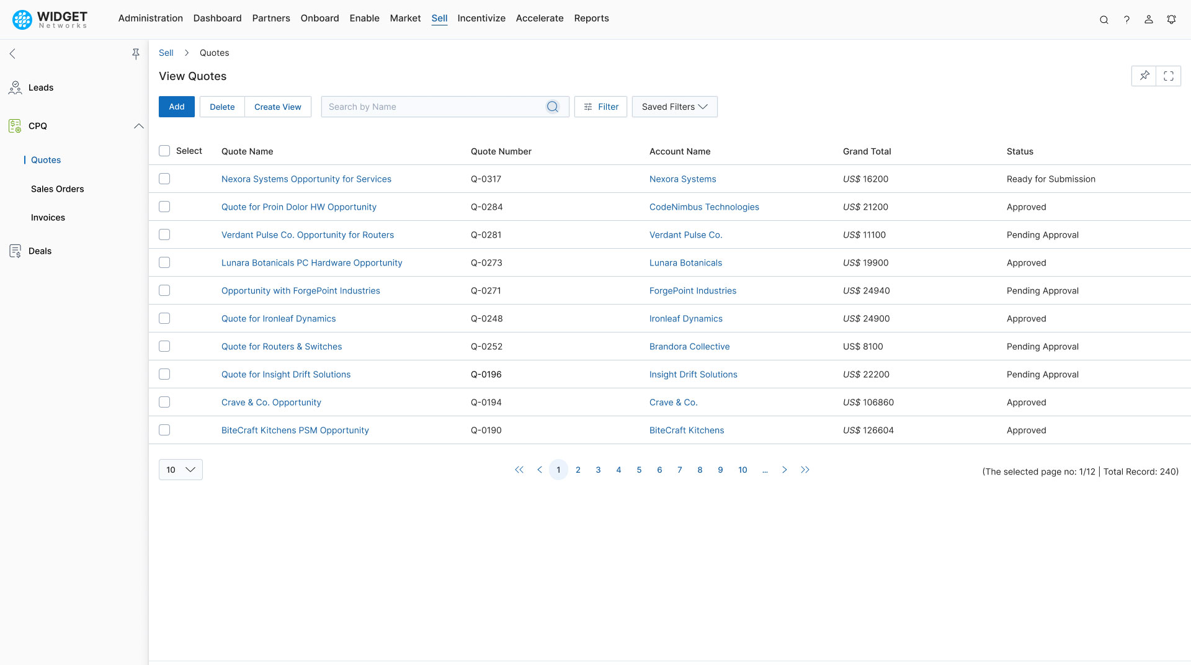The width and height of the screenshot is (1191, 665).
Task: Open the Incentivize menu item
Action: click(x=481, y=18)
